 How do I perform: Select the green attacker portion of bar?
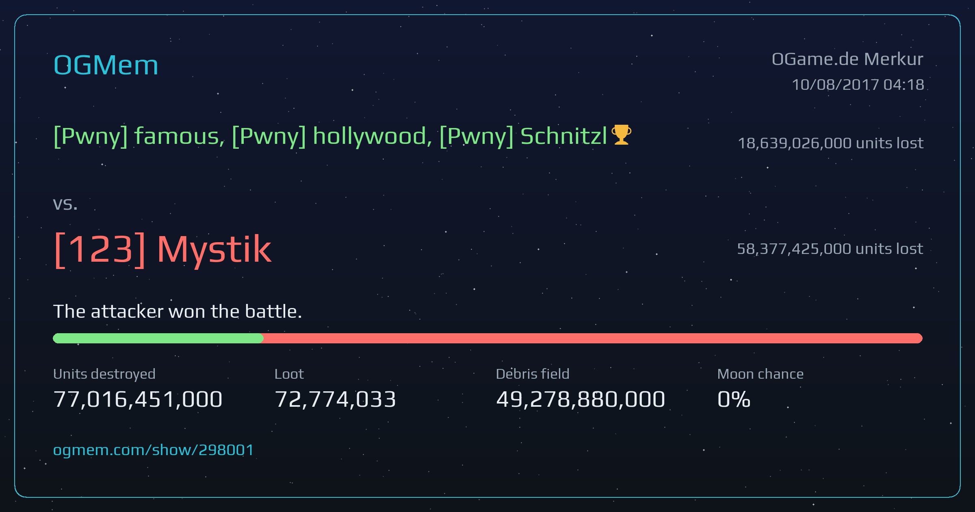tap(158, 338)
